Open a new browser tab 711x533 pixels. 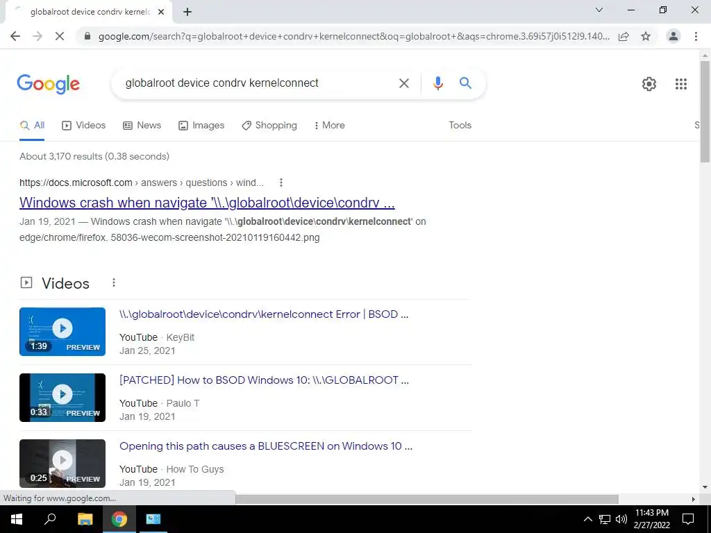(187, 12)
